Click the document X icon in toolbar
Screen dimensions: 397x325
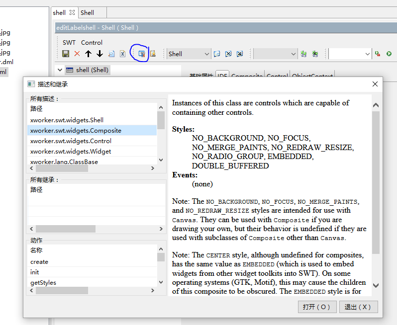[123, 54]
